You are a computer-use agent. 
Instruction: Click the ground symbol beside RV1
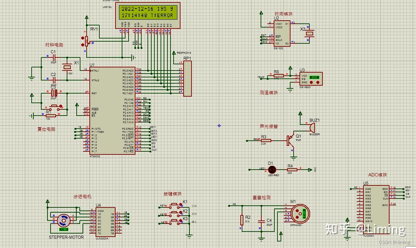coord(134,57)
